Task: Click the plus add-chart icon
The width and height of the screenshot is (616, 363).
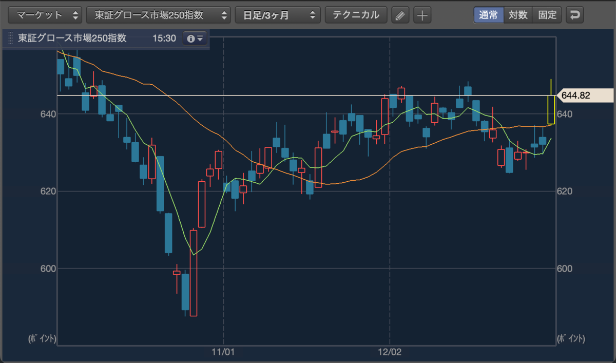Action: [x=422, y=15]
